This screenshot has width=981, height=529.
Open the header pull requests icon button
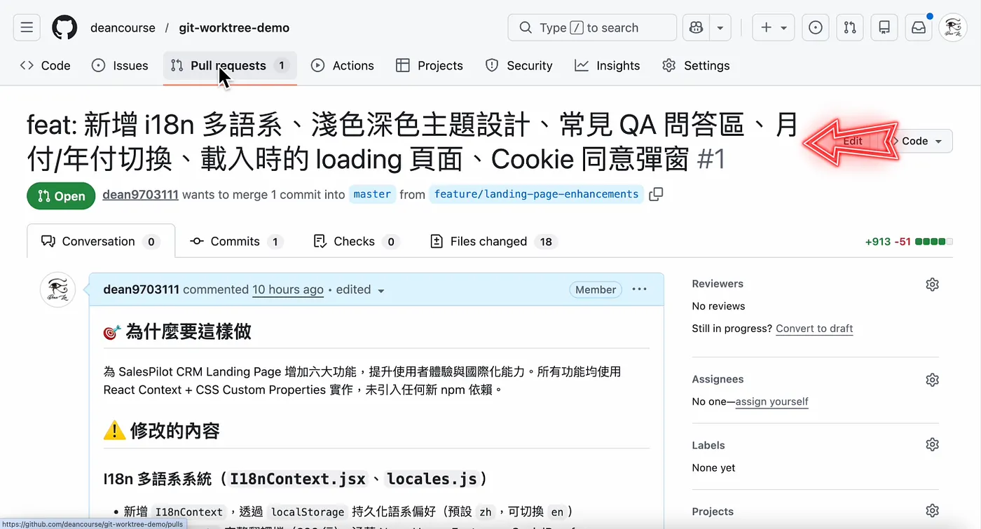[850, 27]
